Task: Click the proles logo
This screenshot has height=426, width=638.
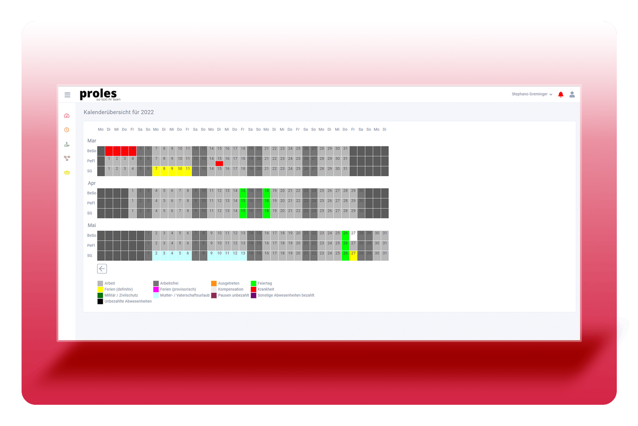Action: tap(100, 94)
